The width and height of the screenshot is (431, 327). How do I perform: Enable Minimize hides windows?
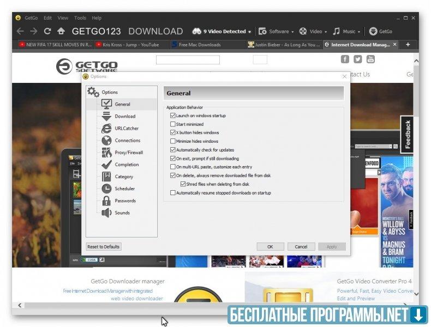(172, 141)
